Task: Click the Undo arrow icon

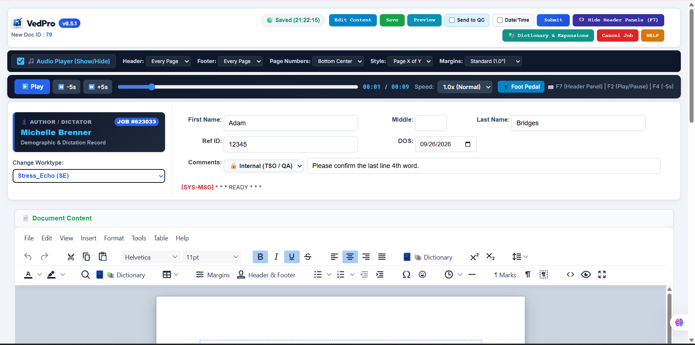Action: pos(28,257)
